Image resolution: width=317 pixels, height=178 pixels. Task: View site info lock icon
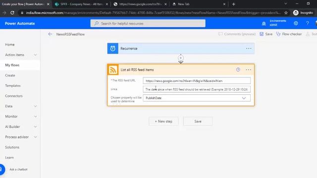pos(22,13)
